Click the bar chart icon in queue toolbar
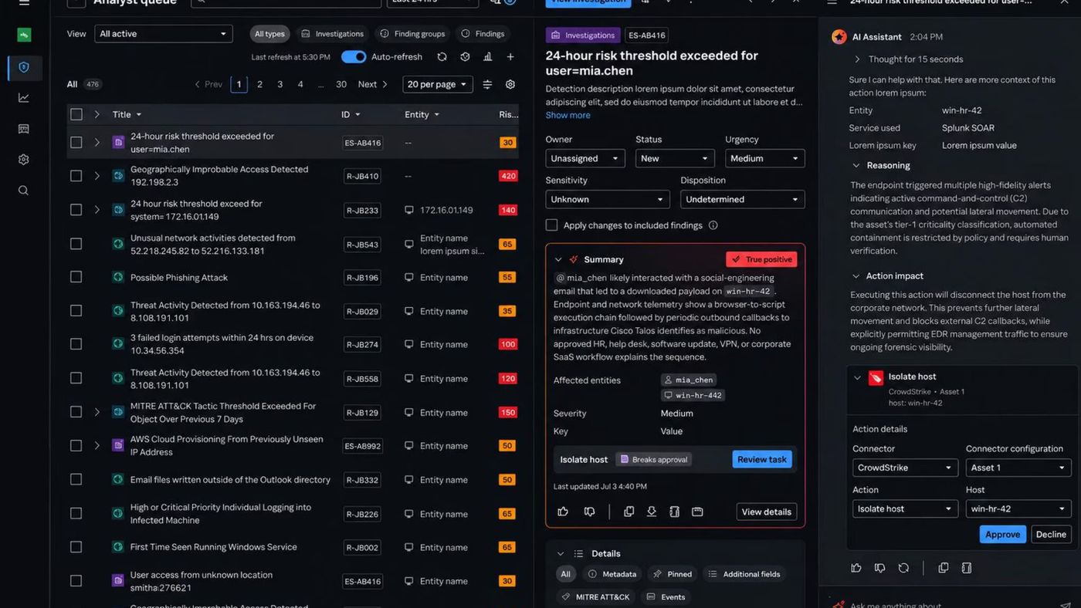The height and width of the screenshot is (608, 1081). 487,57
